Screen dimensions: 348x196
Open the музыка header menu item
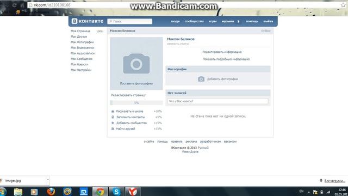click(228, 21)
